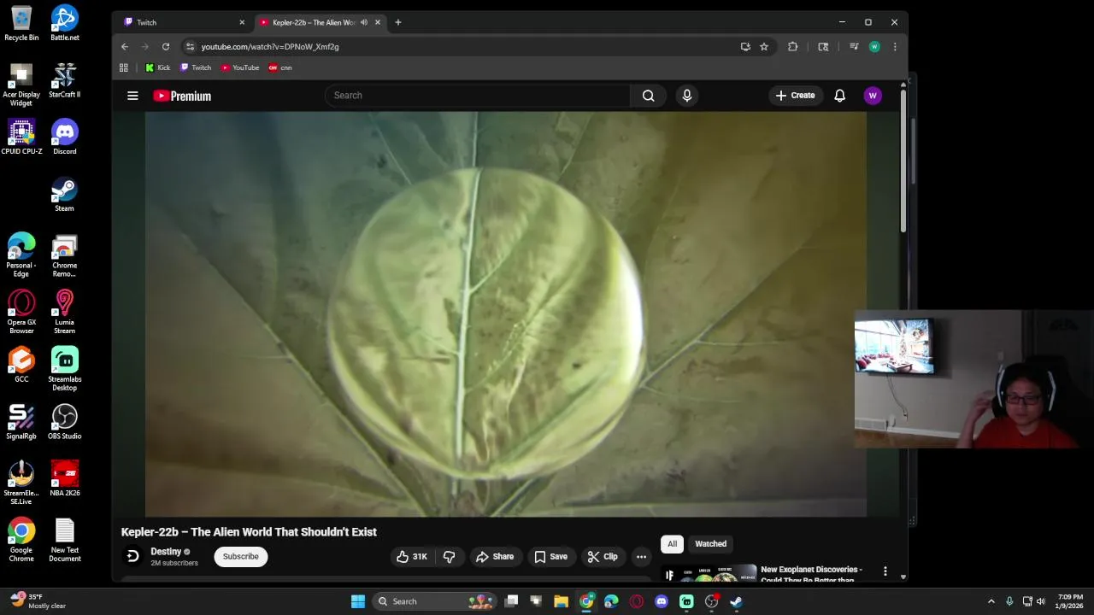Open Chrome extensions puzzle icon
The height and width of the screenshot is (615, 1094).
click(x=793, y=47)
